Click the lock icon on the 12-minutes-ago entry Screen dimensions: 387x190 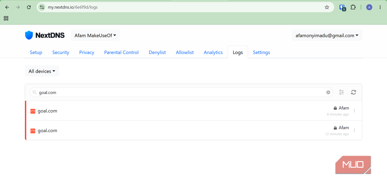(335, 128)
